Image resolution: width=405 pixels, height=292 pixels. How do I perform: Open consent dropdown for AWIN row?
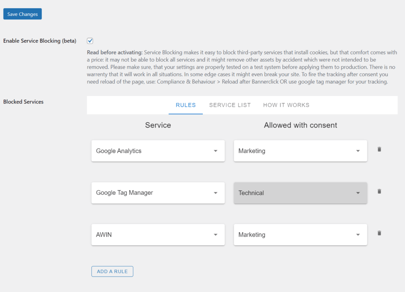[301, 235]
